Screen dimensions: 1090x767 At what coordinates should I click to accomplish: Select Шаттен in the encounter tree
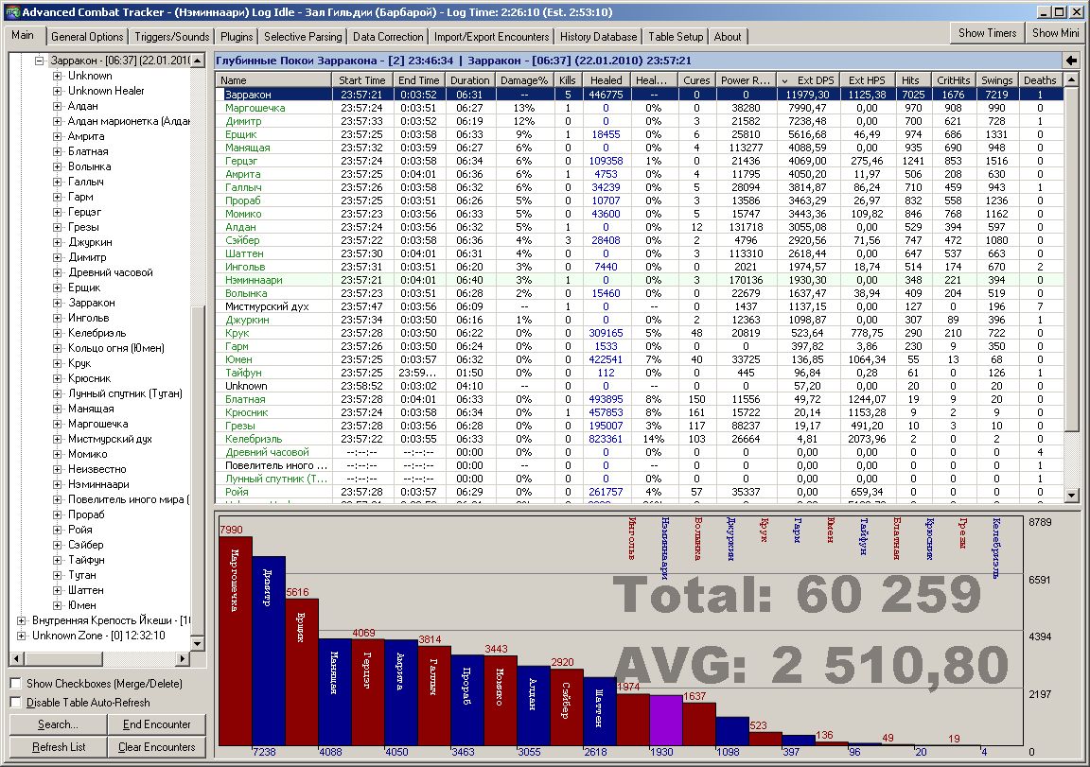(x=85, y=590)
